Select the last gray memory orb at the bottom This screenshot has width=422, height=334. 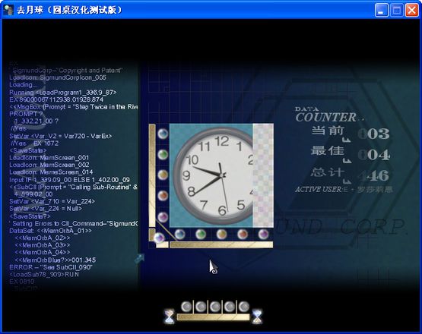[244, 307]
